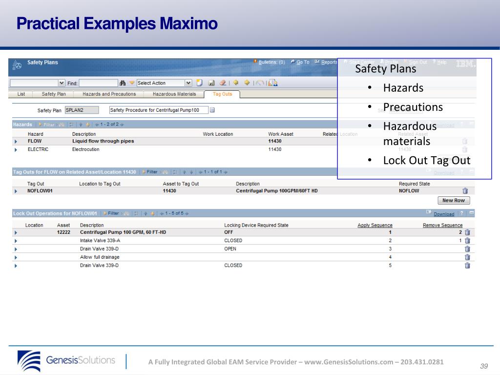Expand the ELECTRIC hazard row details
The image size is (500, 375).
[x=16, y=149]
